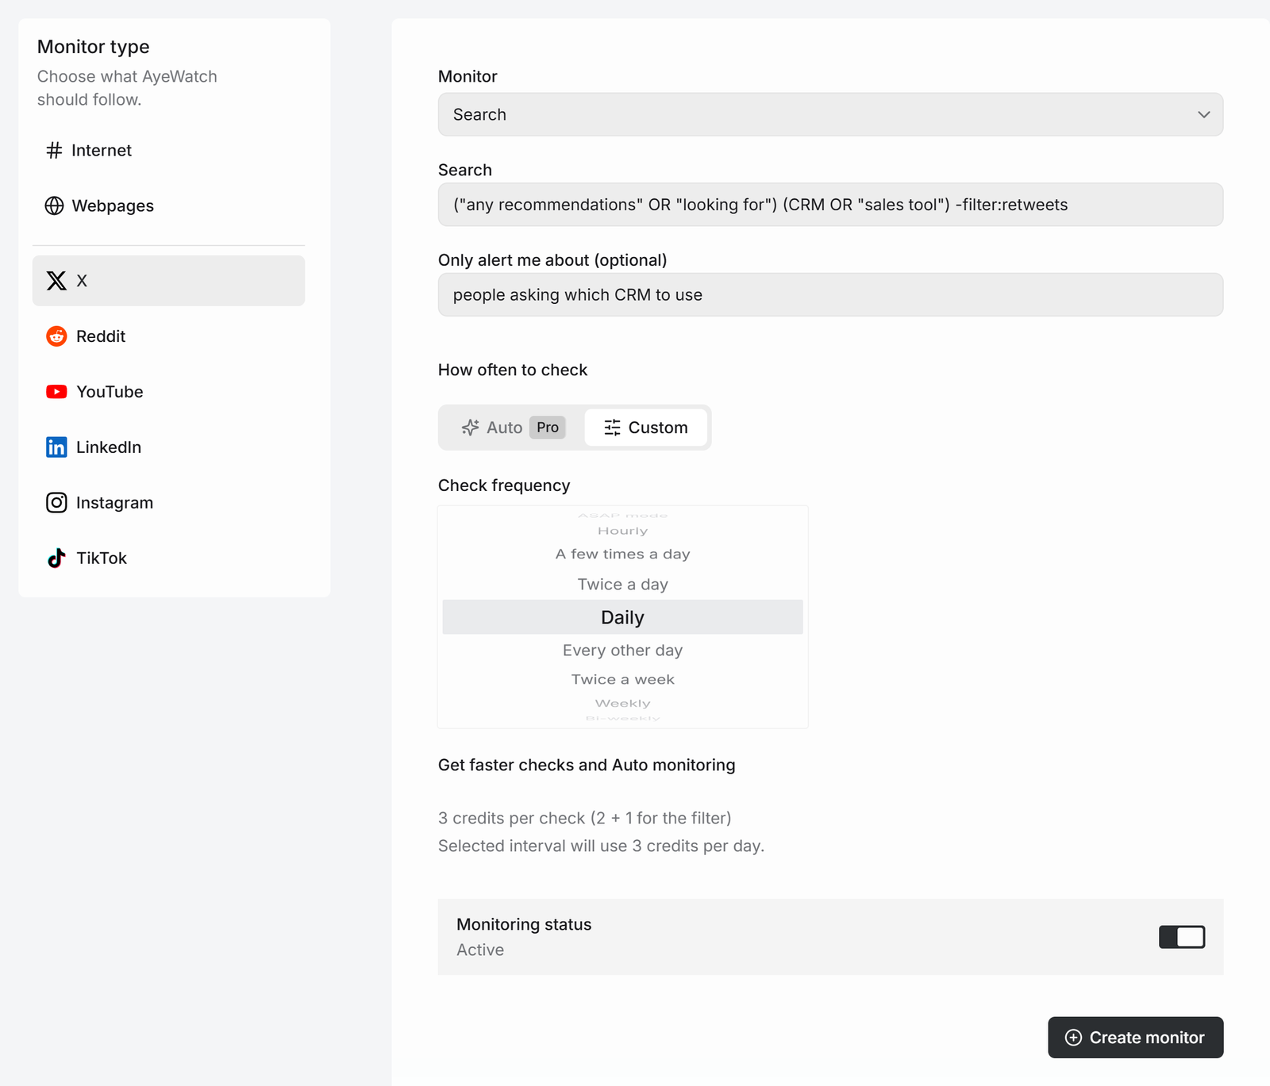1270x1086 pixels.
Task: Click the sliders icon beside Custom
Action: point(612,428)
